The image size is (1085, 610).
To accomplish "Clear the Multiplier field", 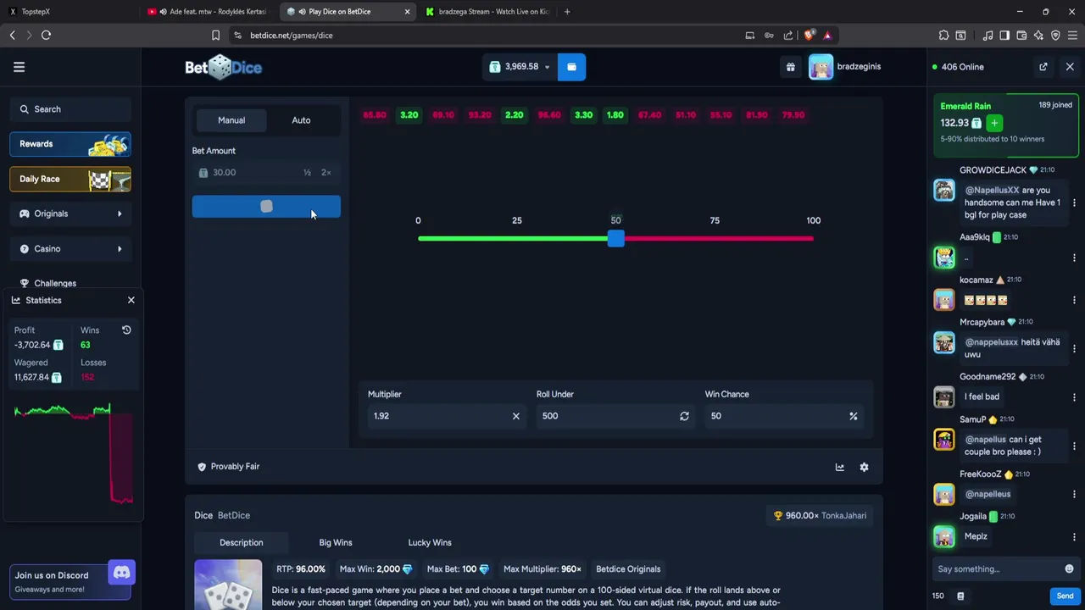I will 515,416.
